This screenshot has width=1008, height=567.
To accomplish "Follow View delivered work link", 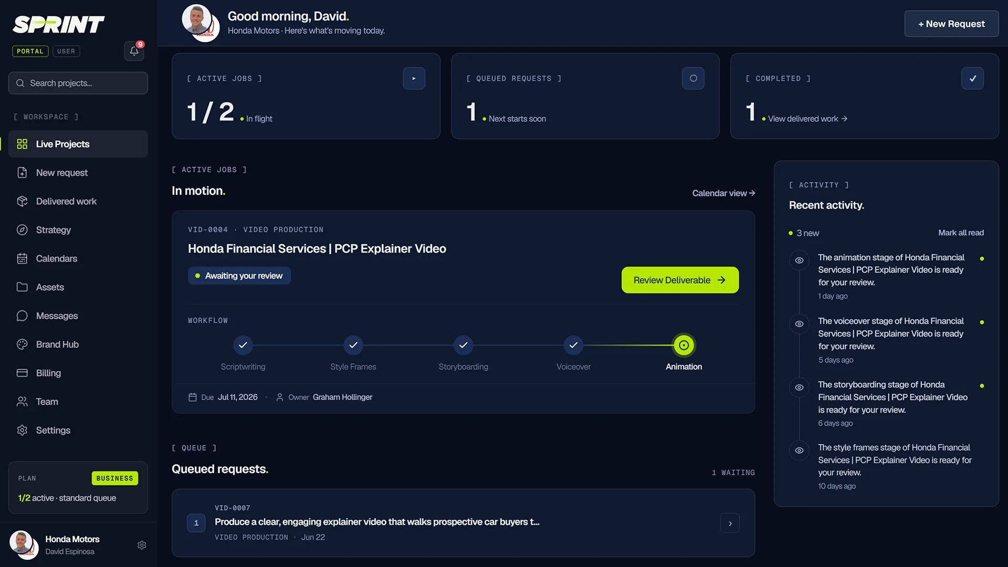I will (x=807, y=119).
